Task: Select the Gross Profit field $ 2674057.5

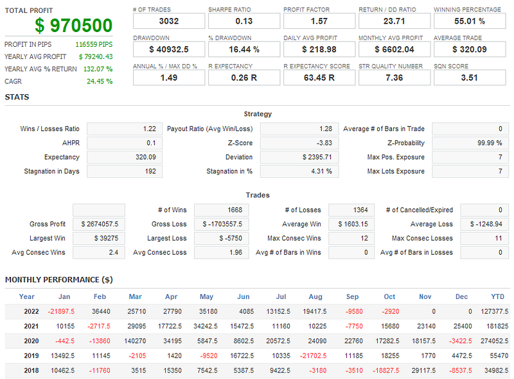Action: tap(99, 224)
